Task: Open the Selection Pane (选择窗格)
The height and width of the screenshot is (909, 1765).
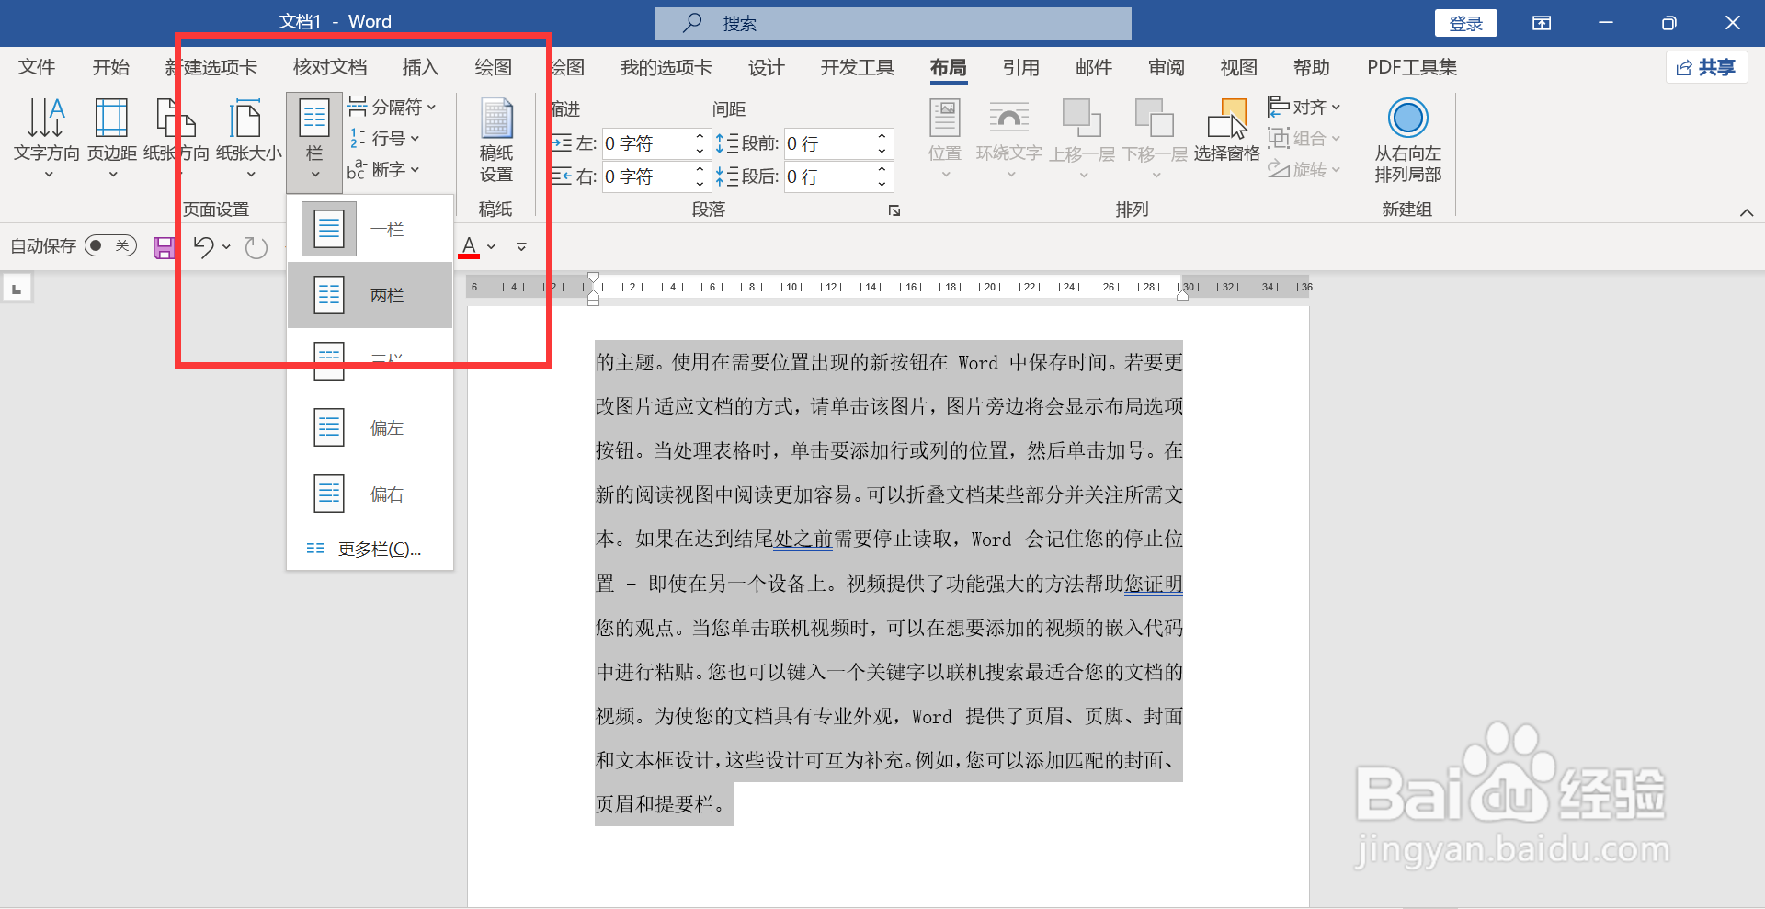Action: (1227, 131)
